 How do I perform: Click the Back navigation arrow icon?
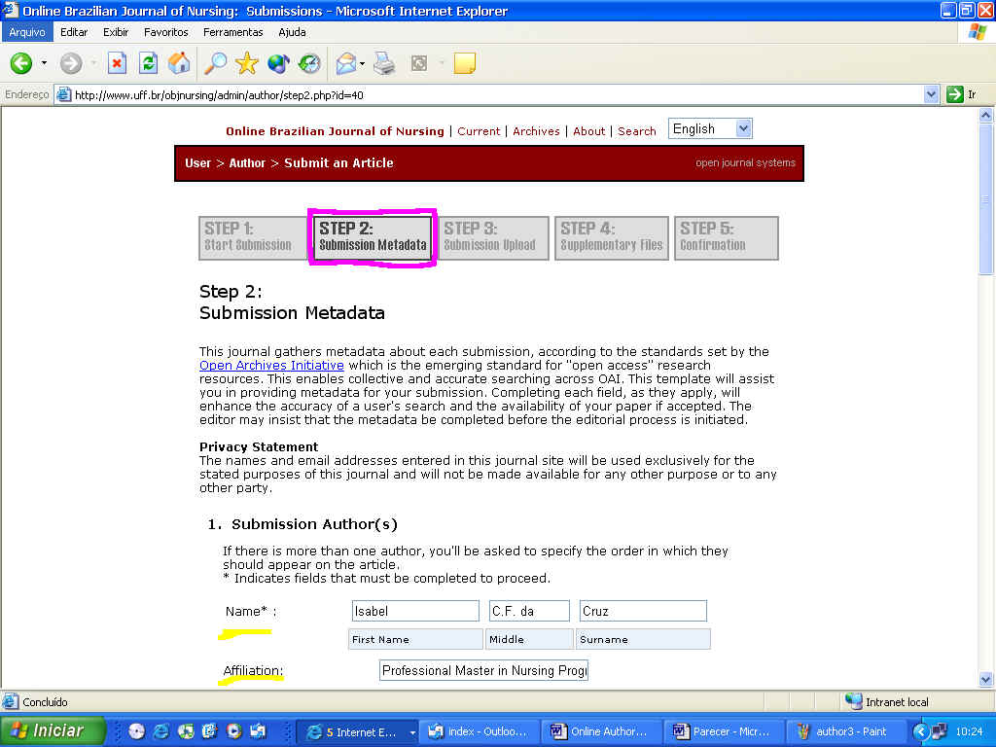tap(21, 64)
